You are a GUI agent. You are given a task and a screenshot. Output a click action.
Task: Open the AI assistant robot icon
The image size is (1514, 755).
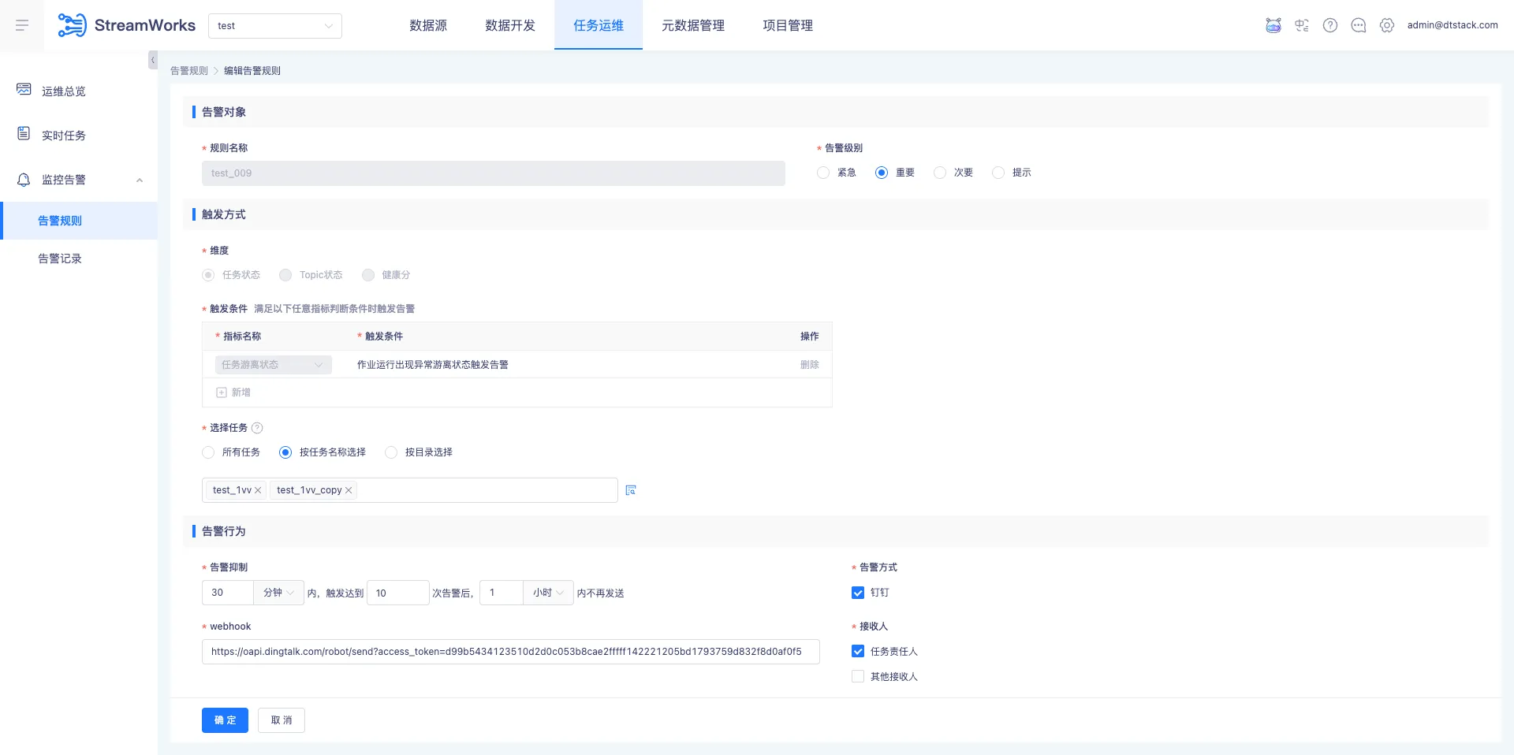1273,25
